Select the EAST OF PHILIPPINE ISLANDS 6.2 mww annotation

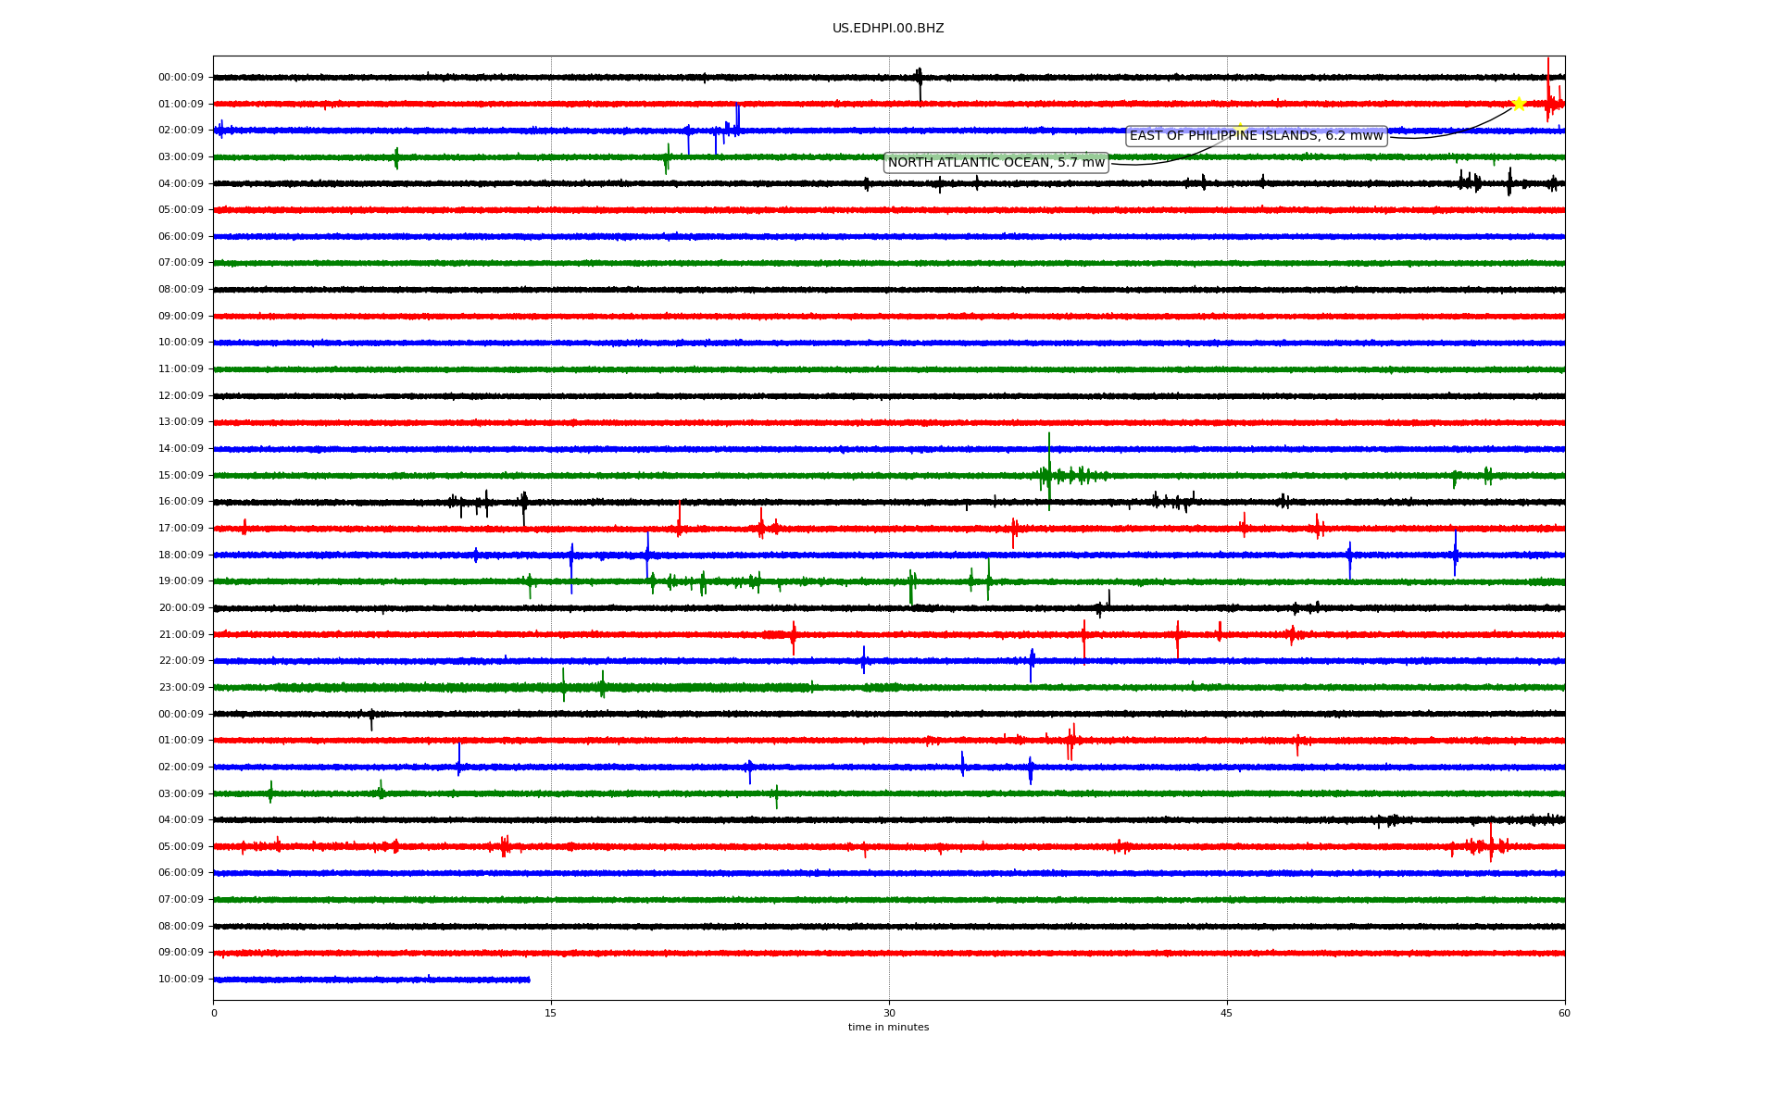click(1257, 136)
